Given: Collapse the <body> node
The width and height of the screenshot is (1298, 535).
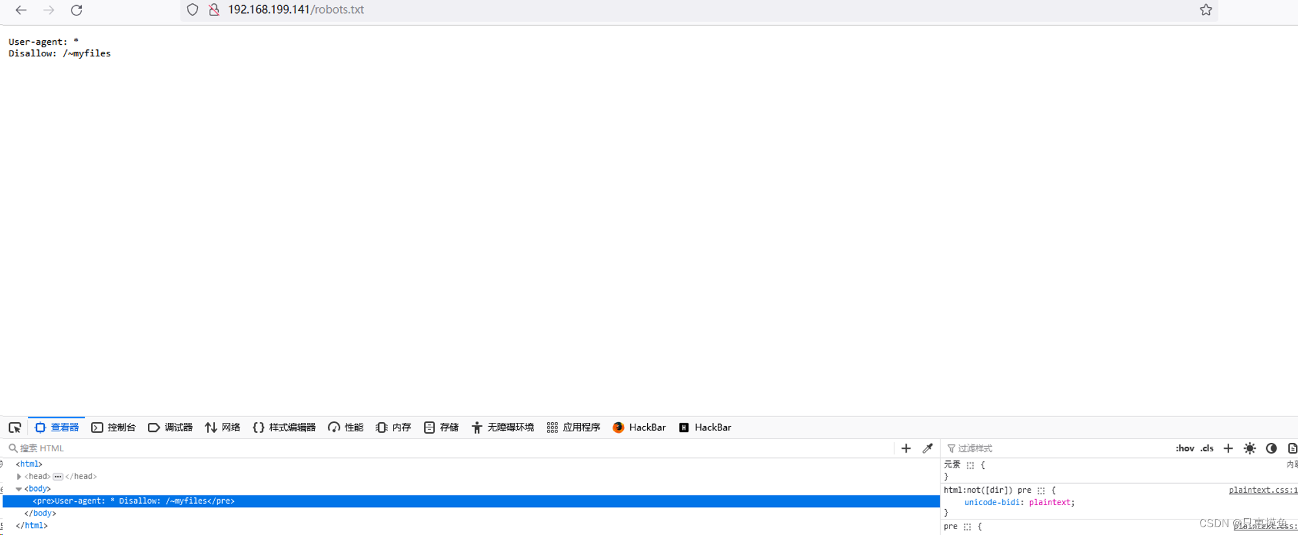Looking at the screenshot, I should pos(19,489).
